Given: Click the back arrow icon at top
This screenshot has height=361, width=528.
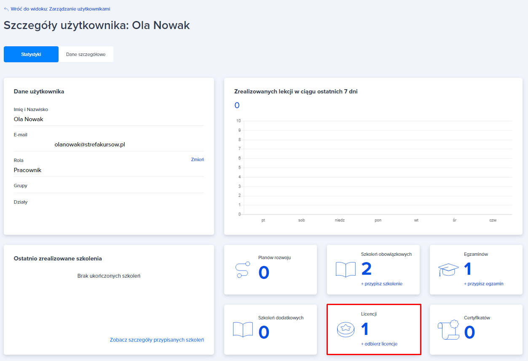Looking at the screenshot, I should click(6, 9).
